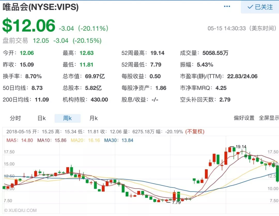Click the 05-15 14:30:33 timestamp
Image resolution: width=279 pixels, height=216 pixels.
point(227,28)
